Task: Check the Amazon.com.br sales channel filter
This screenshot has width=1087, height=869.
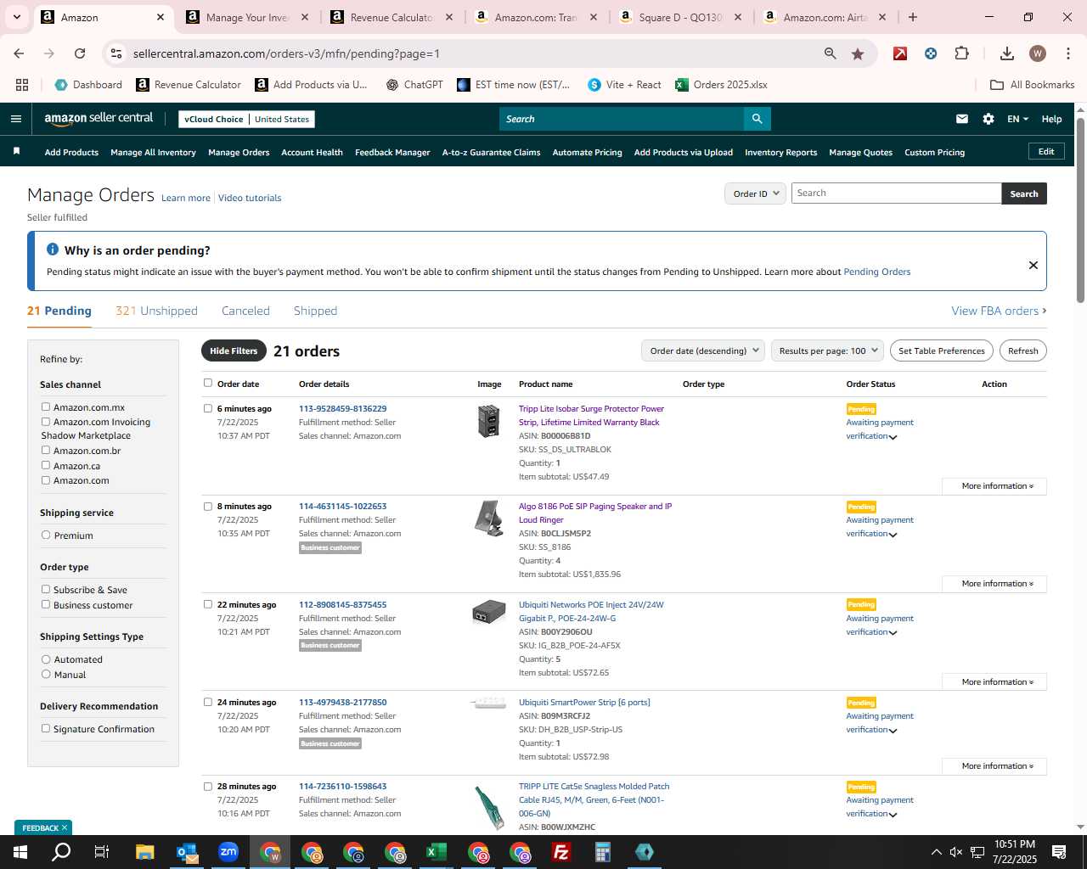Action: (x=46, y=450)
